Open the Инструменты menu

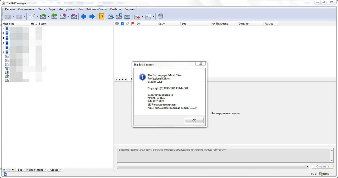point(67,9)
